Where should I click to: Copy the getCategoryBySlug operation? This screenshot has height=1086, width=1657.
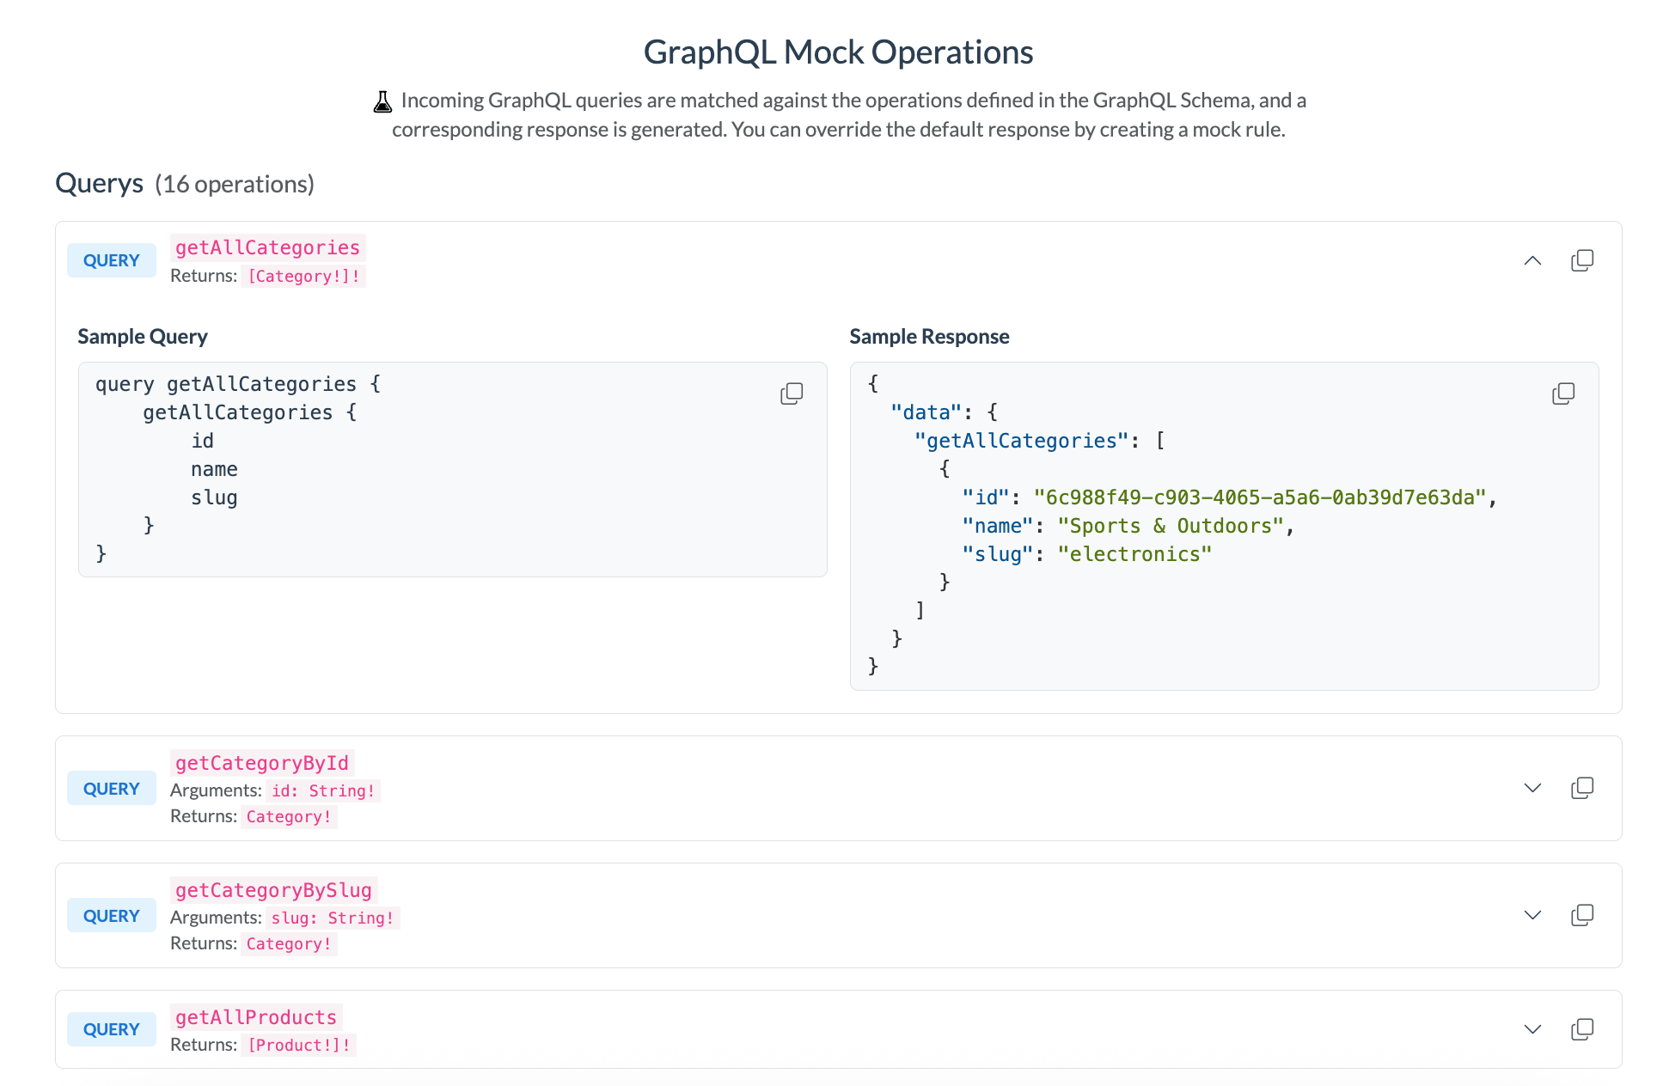1583,914
